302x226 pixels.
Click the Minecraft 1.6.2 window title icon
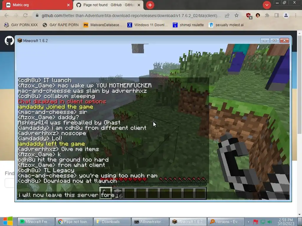click(x=20, y=40)
